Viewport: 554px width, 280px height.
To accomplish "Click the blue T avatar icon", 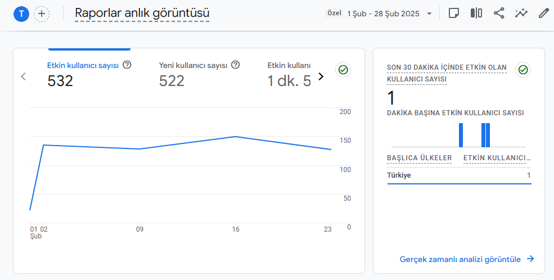I will pos(21,13).
